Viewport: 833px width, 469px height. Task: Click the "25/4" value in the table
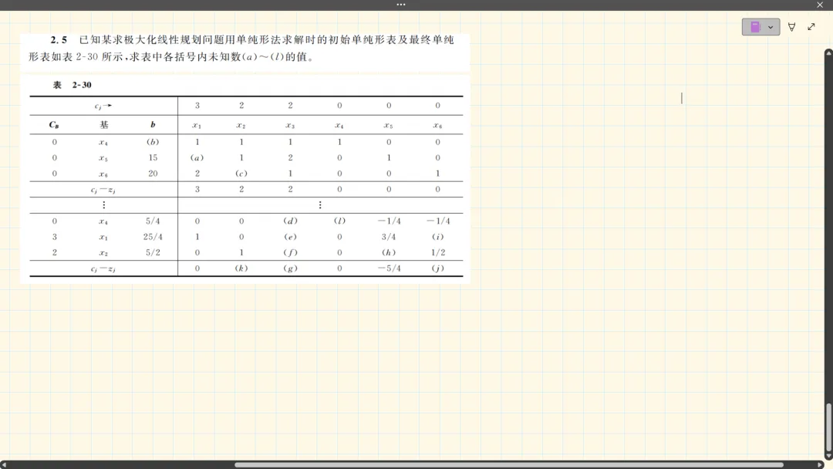153,237
